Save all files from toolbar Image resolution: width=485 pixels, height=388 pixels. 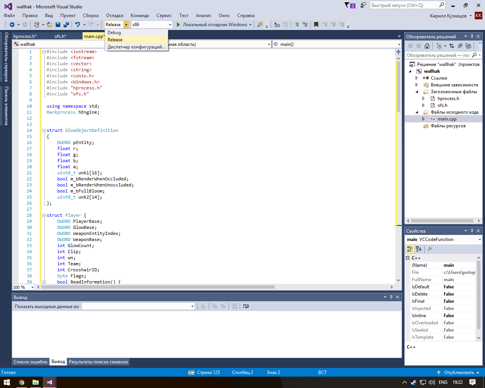pos(66,25)
